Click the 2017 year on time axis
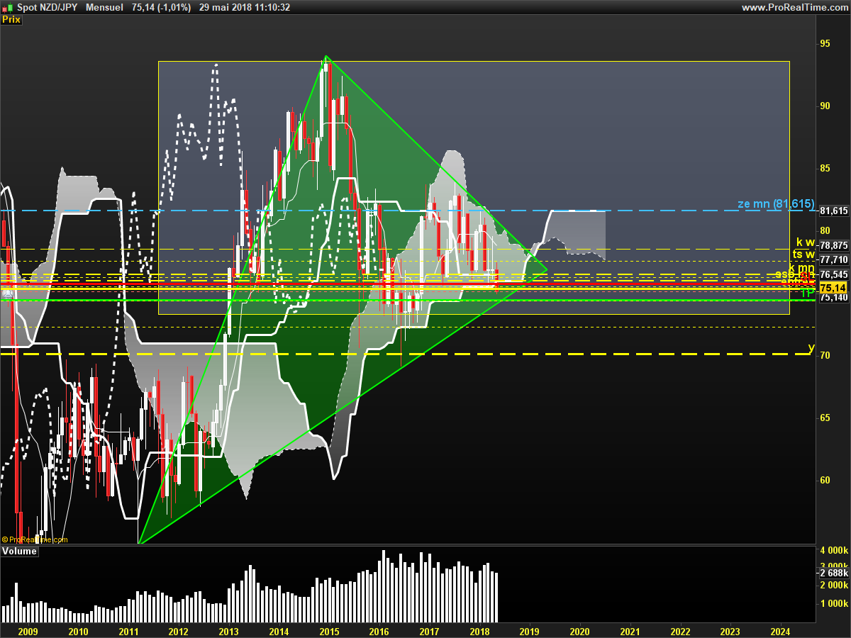The height and width of the screenshot is (638, 851). tap(429, 632)
